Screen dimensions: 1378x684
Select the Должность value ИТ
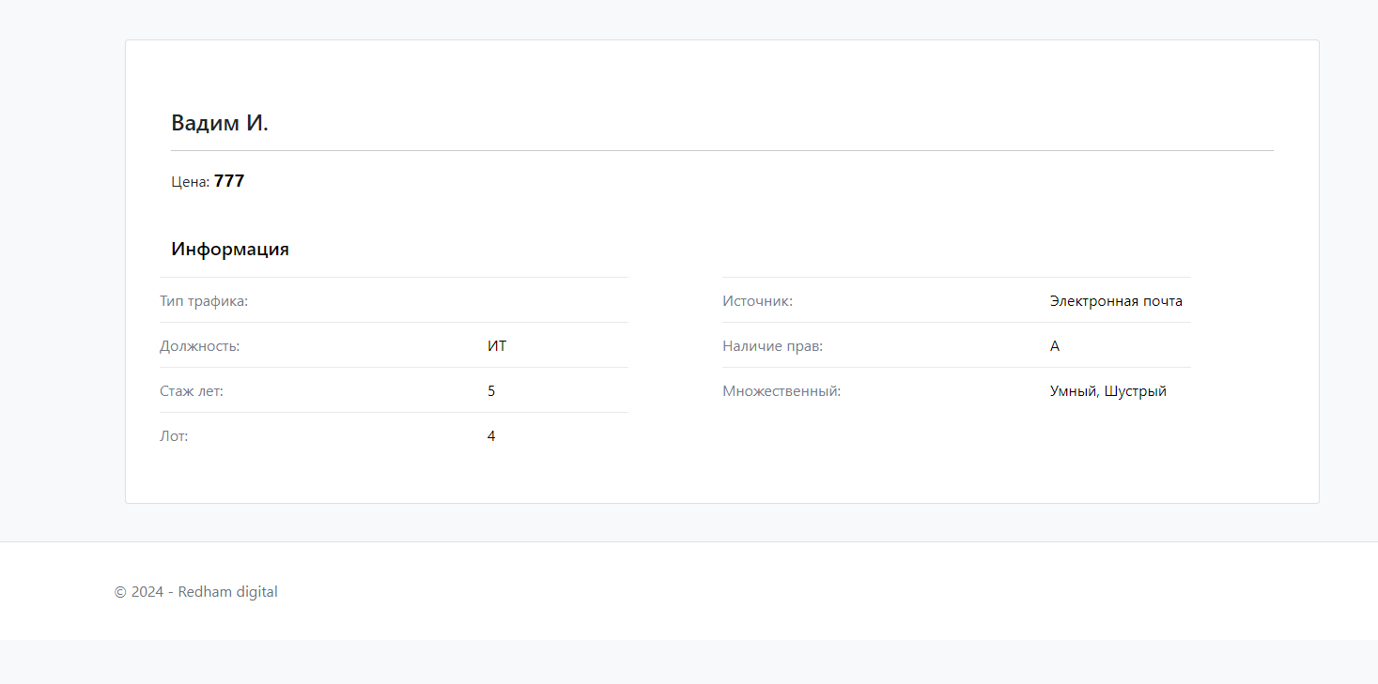coord(497,346)
